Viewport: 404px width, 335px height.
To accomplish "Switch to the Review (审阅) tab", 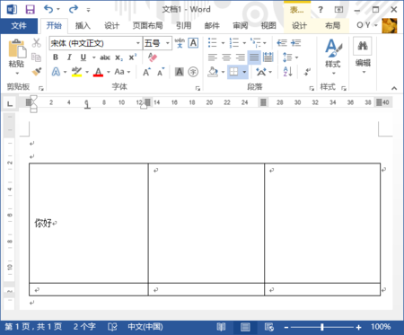I will pyautogui.click(x=241, y=26).
